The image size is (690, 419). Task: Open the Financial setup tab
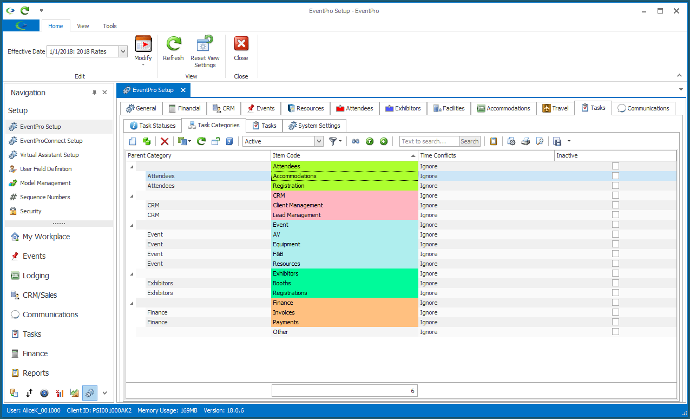coord(185,108)
